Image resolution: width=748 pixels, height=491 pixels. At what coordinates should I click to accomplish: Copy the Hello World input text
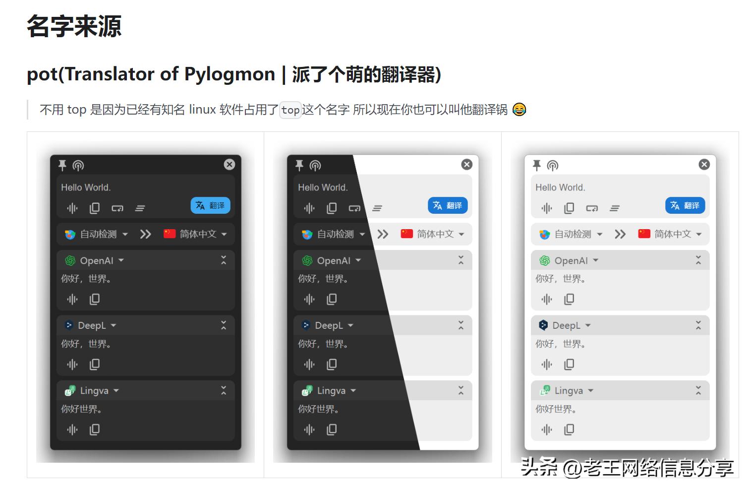coord(94,208)
